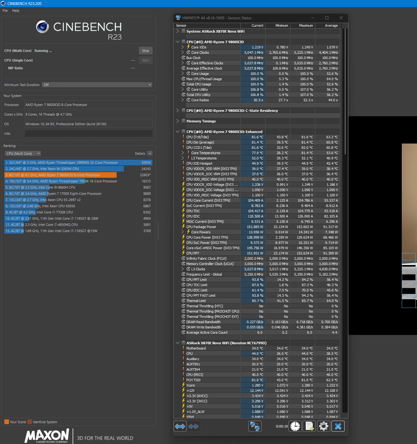The width and height of the screenshot is (417, 444).
Task: Click the Maximum column header
Action: 303,25
